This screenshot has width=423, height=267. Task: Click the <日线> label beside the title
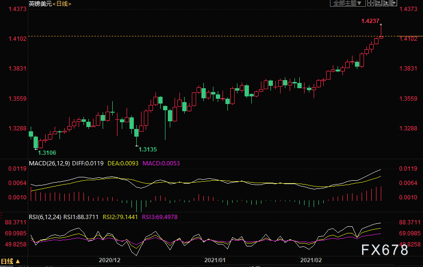coord(62,4)
